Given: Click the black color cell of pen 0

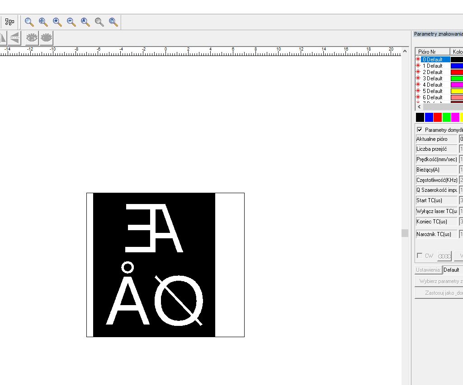Looking at the screenshot, I should [x=457, y=60].
